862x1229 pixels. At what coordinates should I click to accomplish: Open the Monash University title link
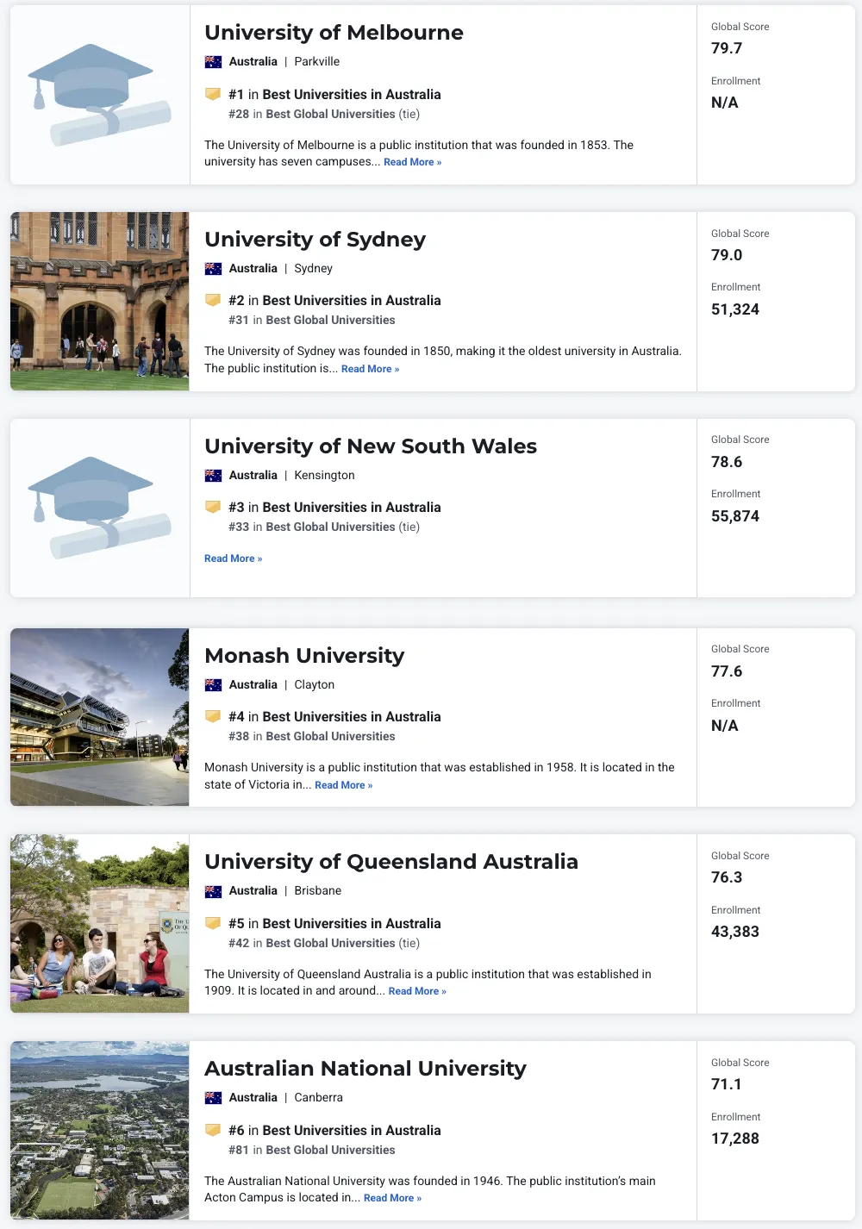304,656
